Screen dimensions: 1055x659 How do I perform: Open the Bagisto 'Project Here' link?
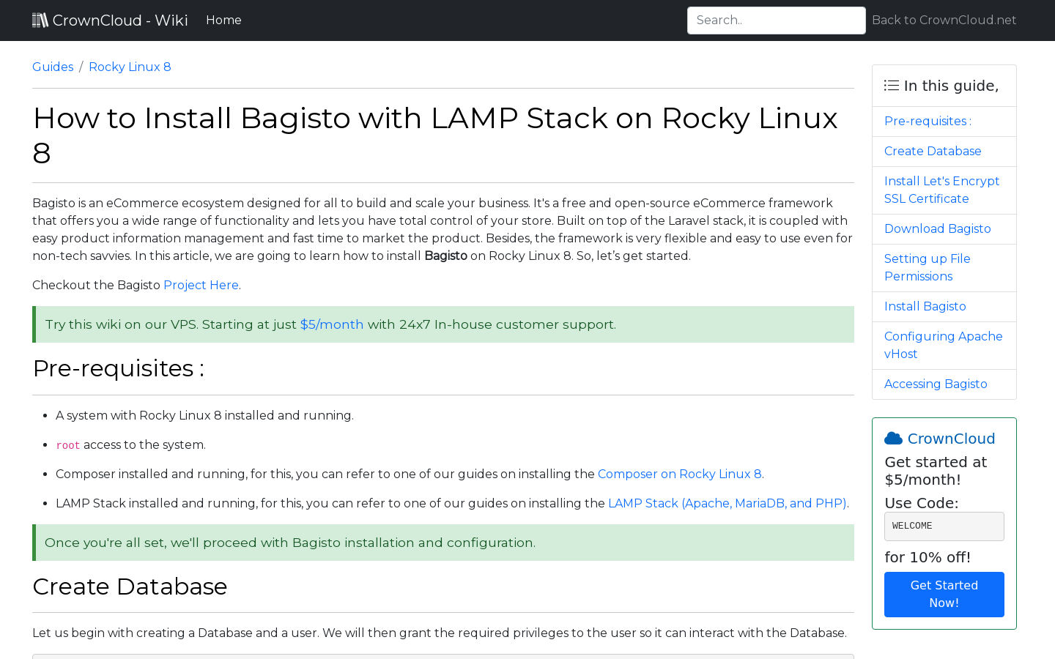coord(201,285)
